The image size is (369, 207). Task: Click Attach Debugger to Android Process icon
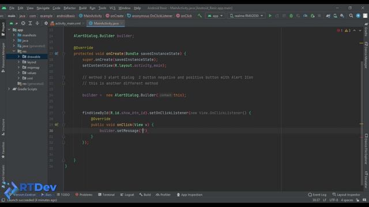point(312,16)
